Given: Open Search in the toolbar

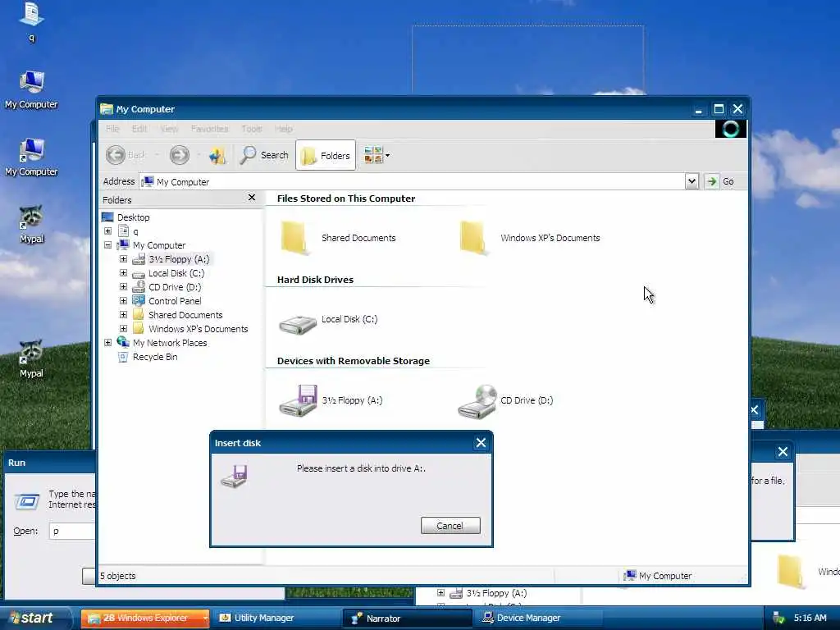Looking at the screenshot, I should coord(264,155).
